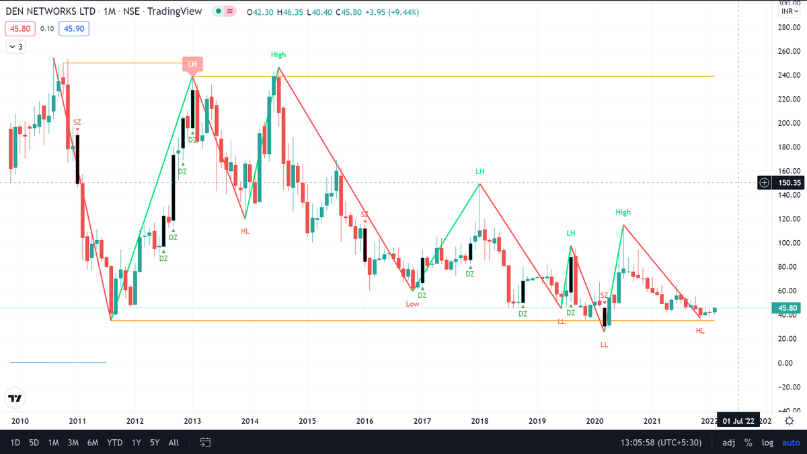
Task: Click the SZ marker near 2016
Action: click(x=364, y=214)
